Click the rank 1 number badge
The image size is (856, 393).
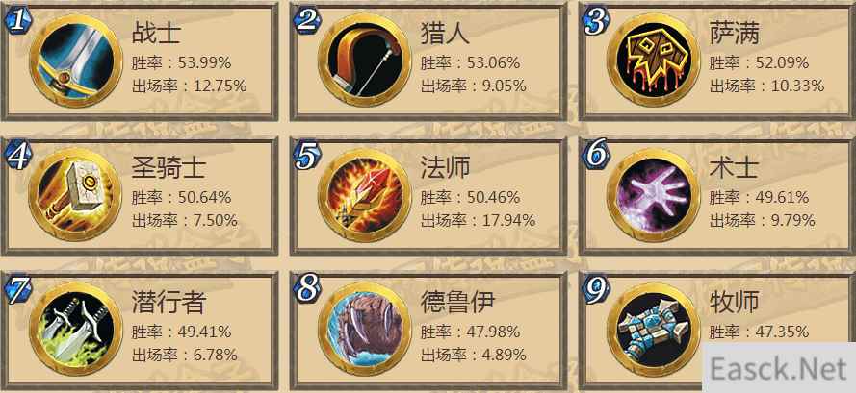tap(18, 21)
